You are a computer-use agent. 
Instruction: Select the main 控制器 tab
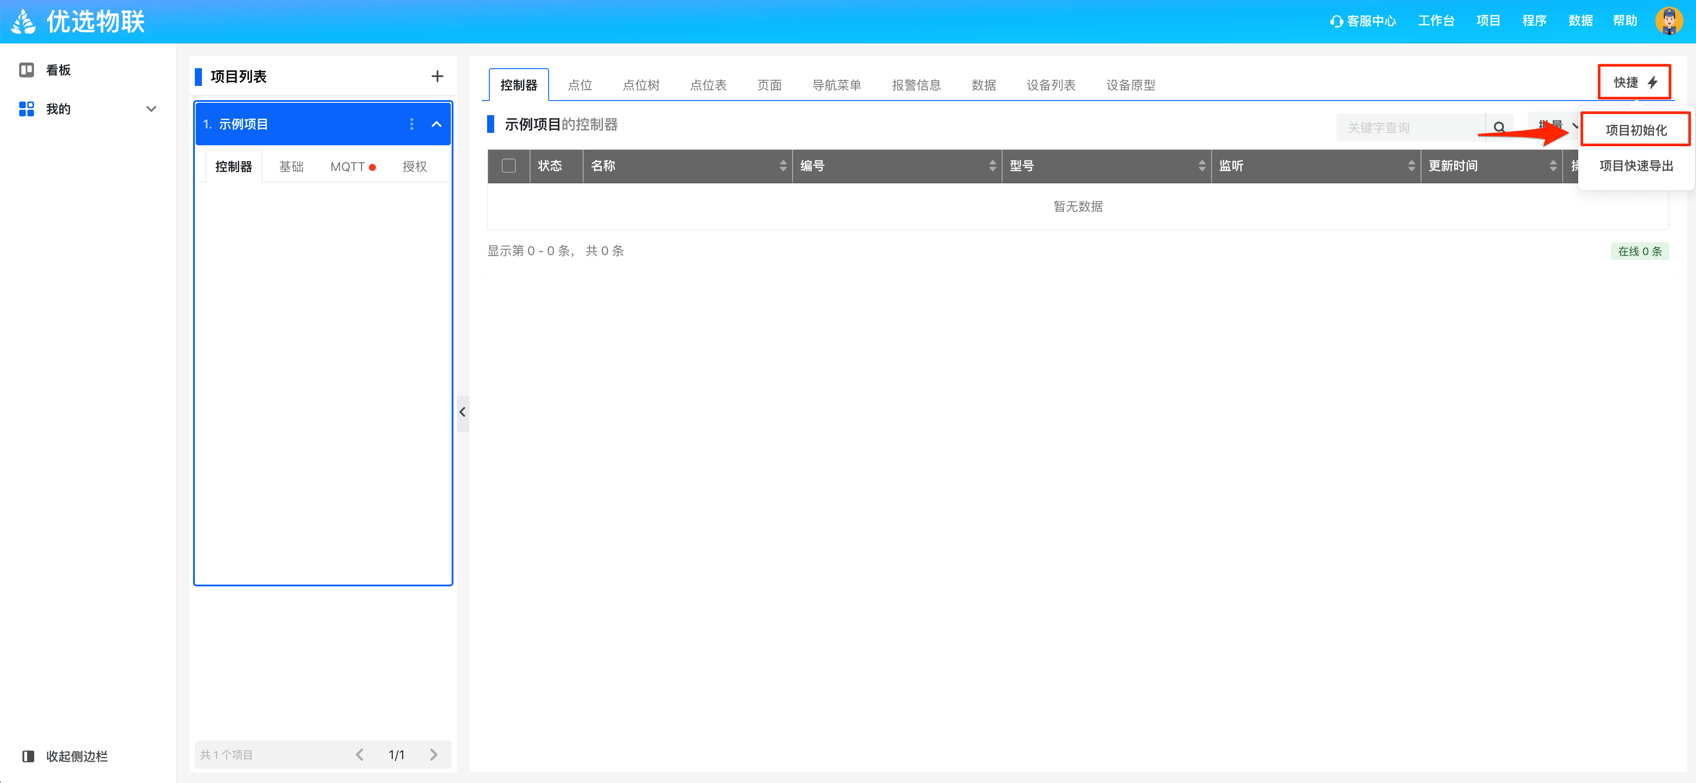click(x=519, y=85)
